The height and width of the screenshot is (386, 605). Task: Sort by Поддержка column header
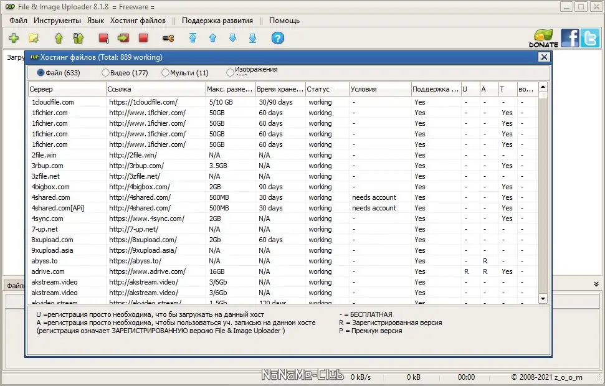436,89
